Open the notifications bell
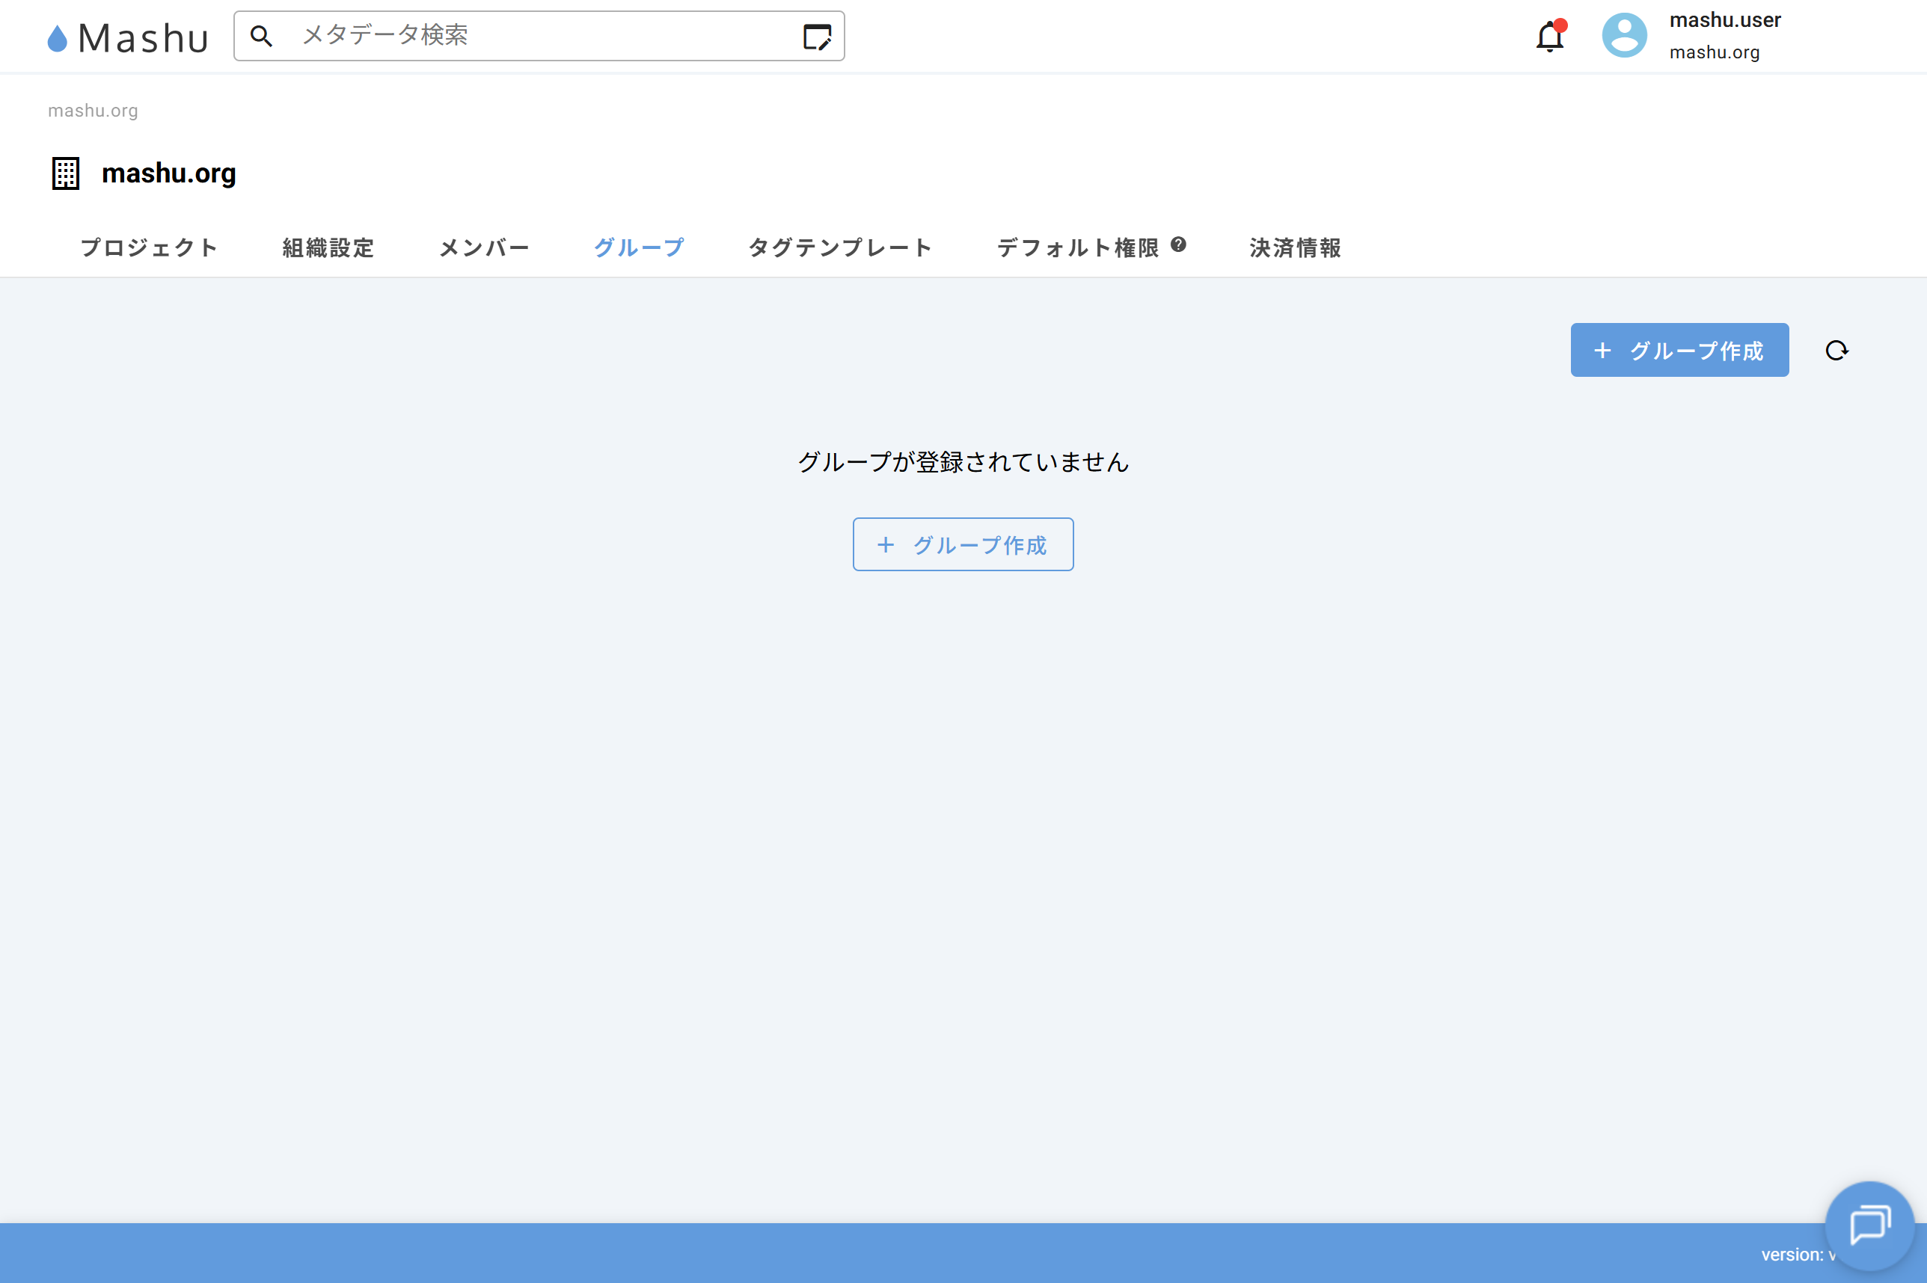The image size is (1927, 1283). tap(1548, 37)
